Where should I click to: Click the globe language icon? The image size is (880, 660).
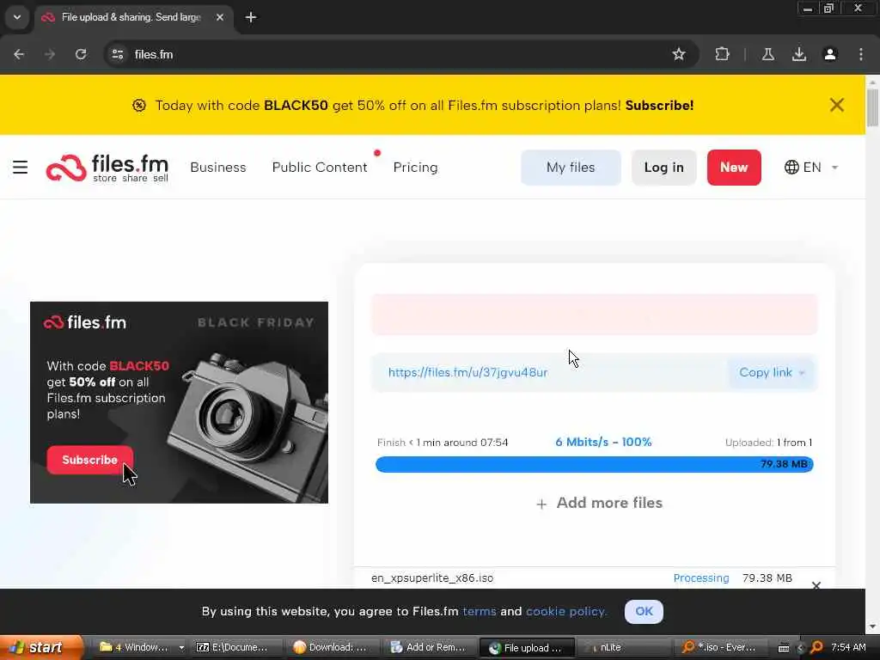[x=791, y=168]
